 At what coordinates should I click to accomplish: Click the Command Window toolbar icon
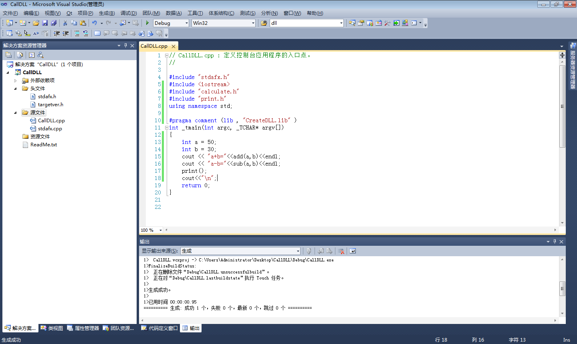click(414, 23)
